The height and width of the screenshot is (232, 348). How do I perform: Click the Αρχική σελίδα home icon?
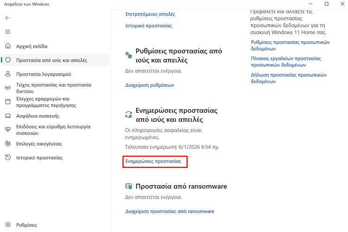[x=8, y=46]
